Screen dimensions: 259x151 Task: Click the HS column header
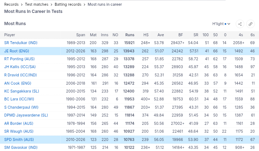(146, 35)
